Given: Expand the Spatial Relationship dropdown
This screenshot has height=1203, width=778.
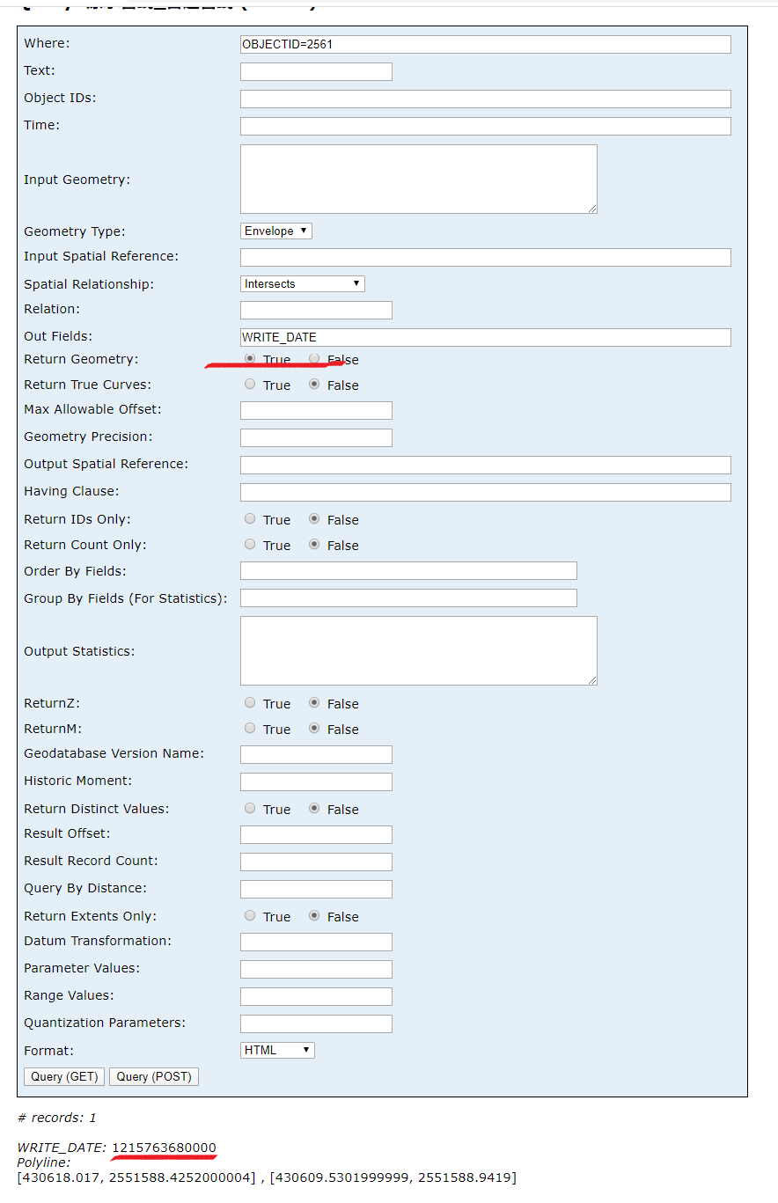Looking at the screenshot, I should pos(303,283).
